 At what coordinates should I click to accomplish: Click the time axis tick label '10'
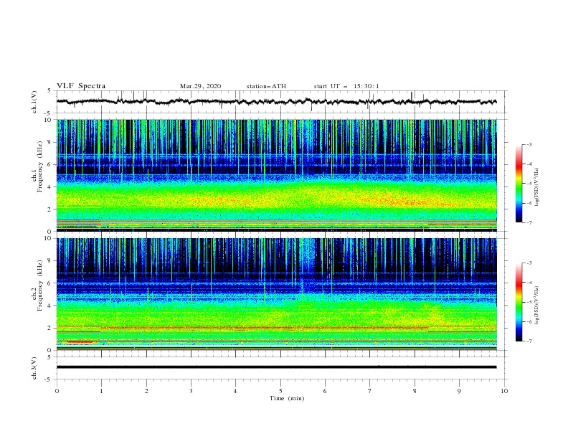click(x=504, y=391)
